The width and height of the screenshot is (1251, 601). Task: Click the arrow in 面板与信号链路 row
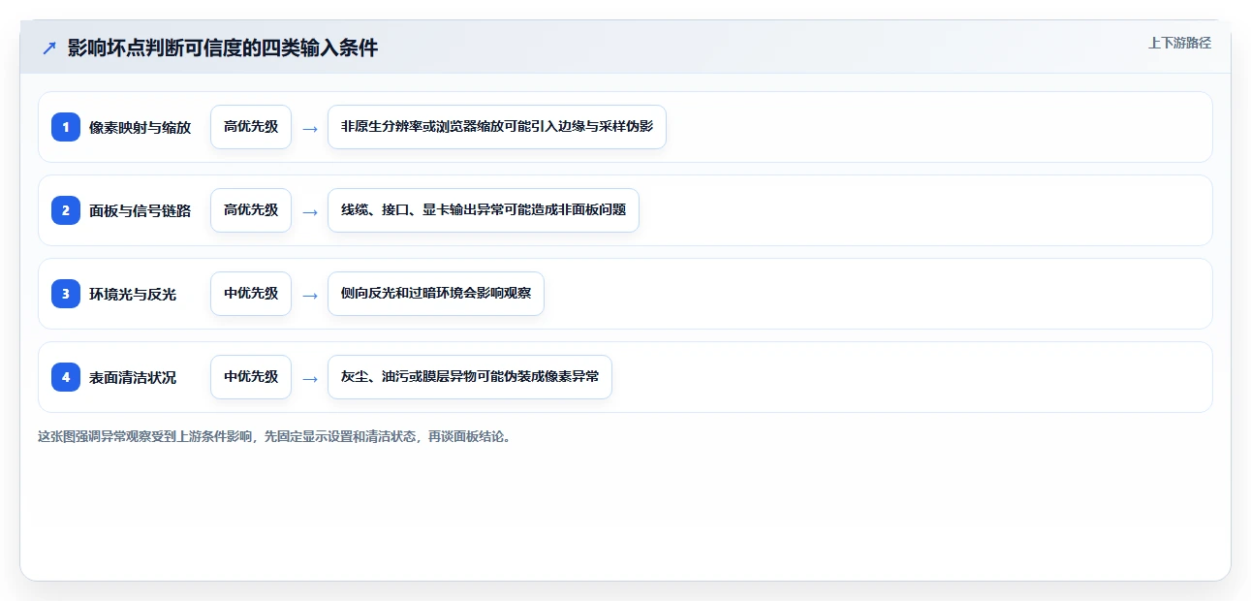[310, 211]
